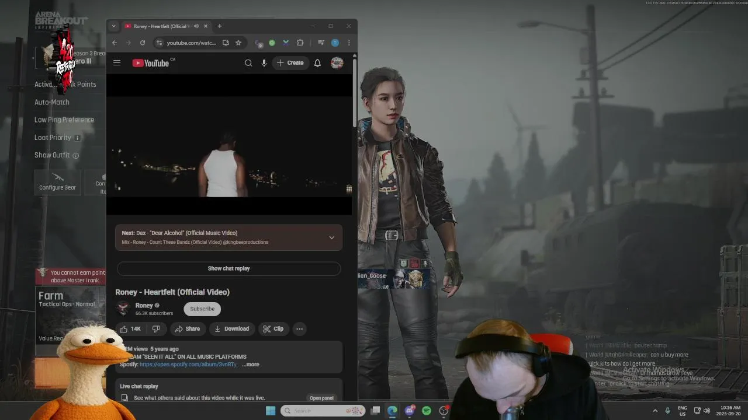Viewport: 748px width, 420px height.
Task: Open the green circular extension icon
Action: (272, 43)
